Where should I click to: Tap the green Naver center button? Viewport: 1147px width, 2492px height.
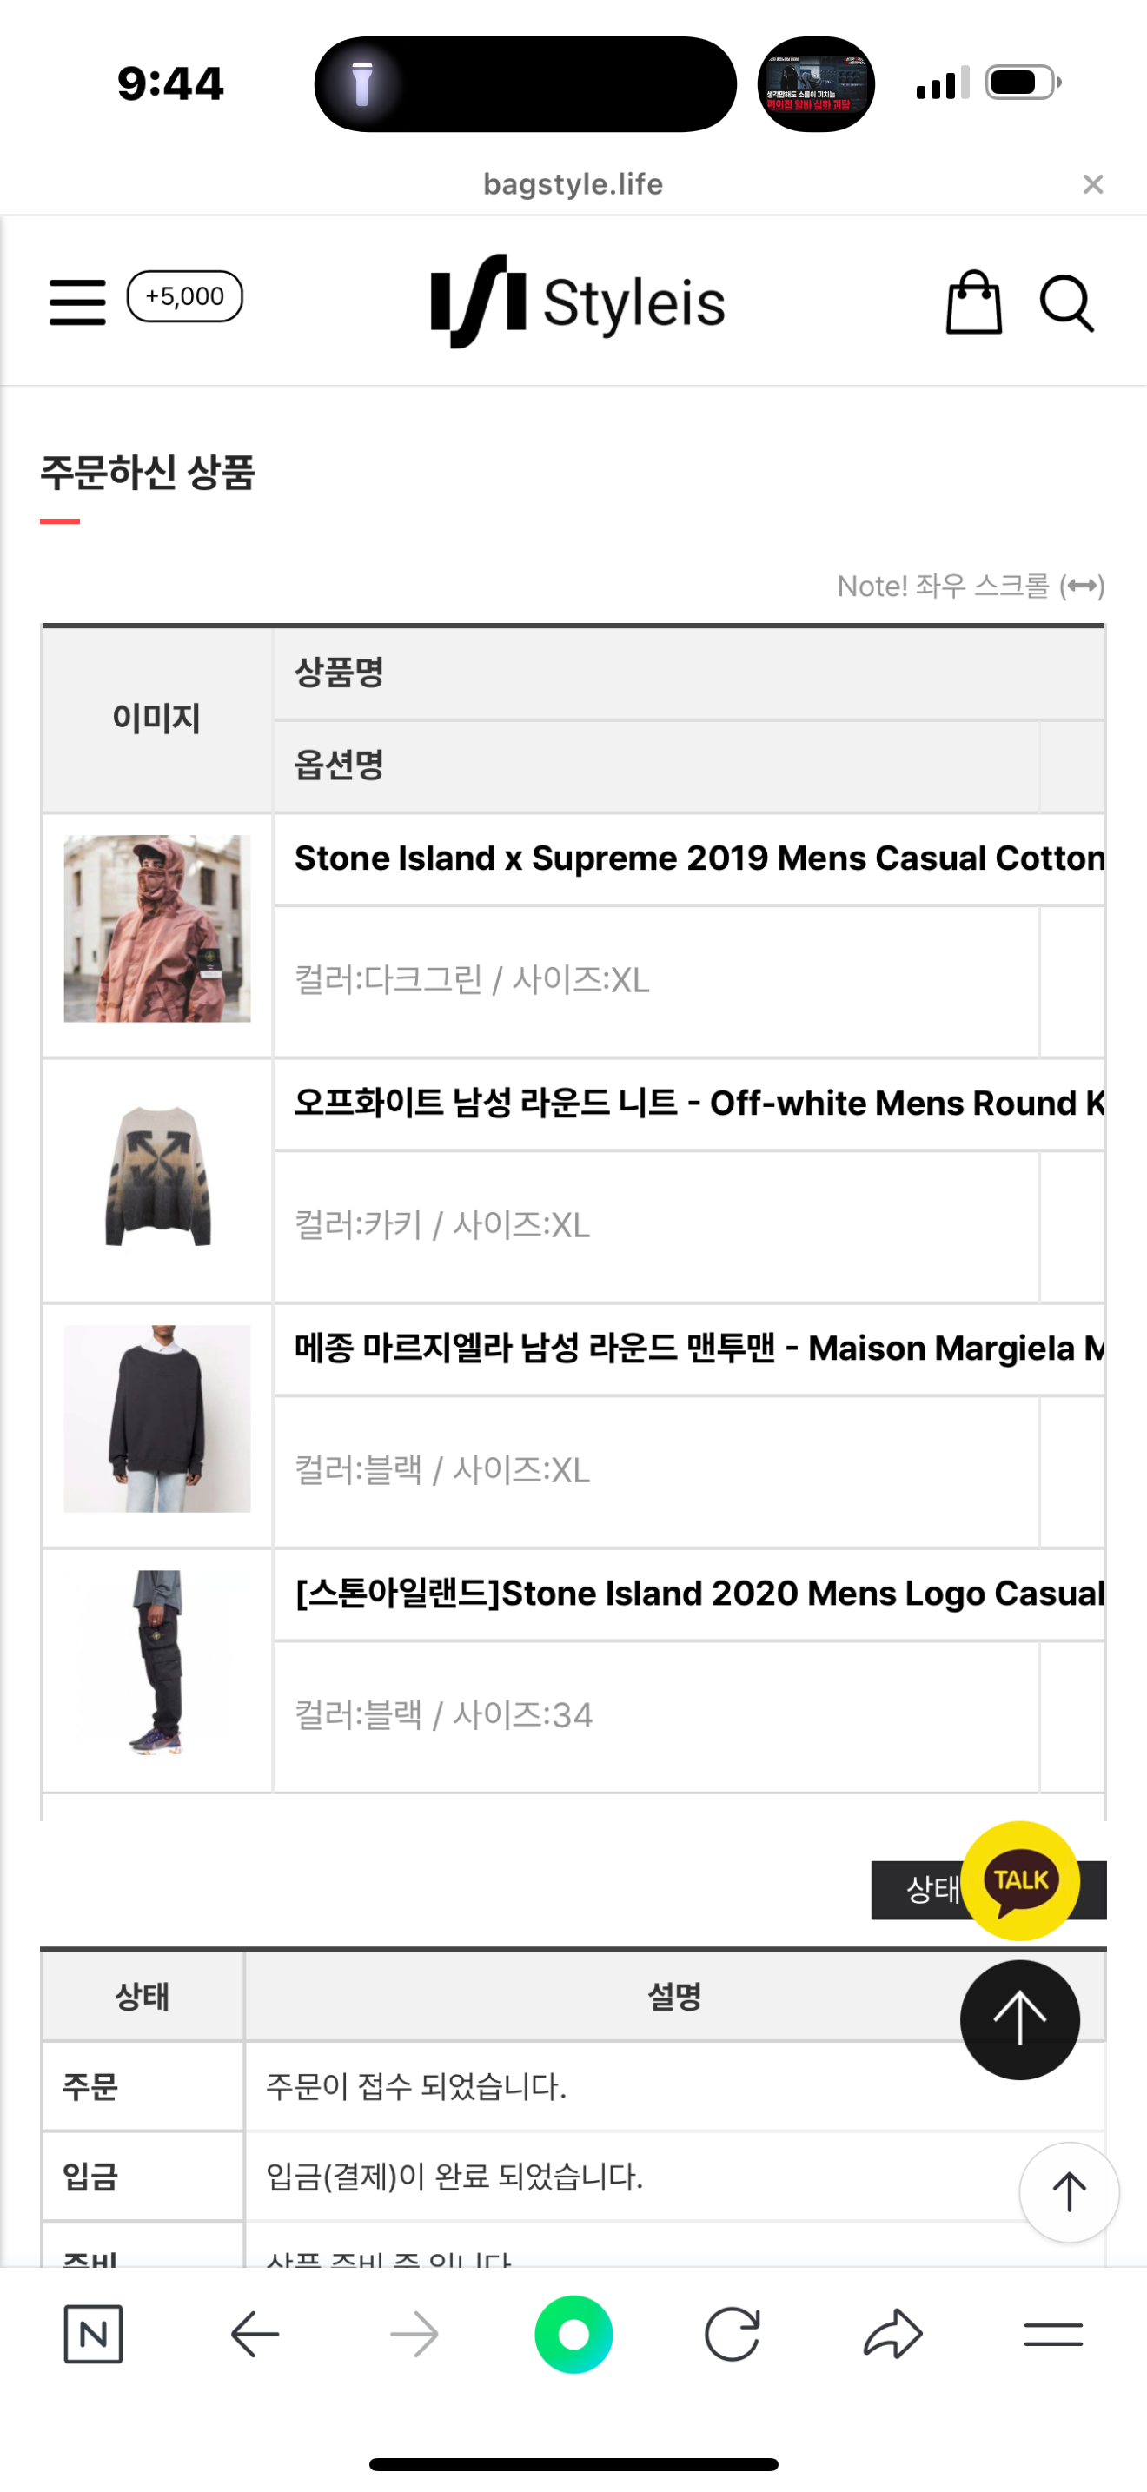coord(573,2335)
